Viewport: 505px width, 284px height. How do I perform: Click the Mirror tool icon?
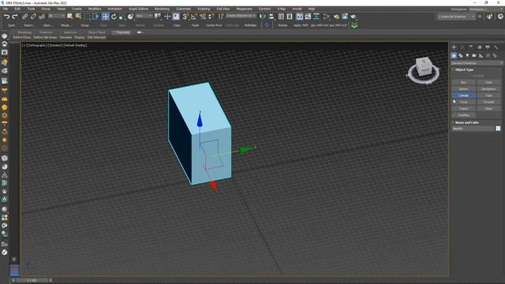[263, 17]
